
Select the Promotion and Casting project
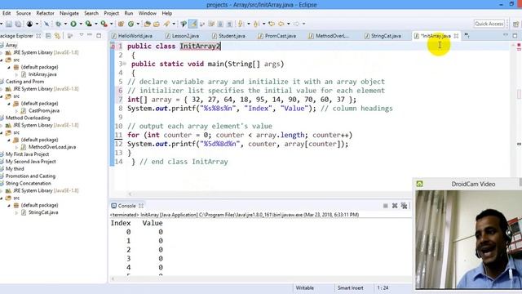click(30, 176)
